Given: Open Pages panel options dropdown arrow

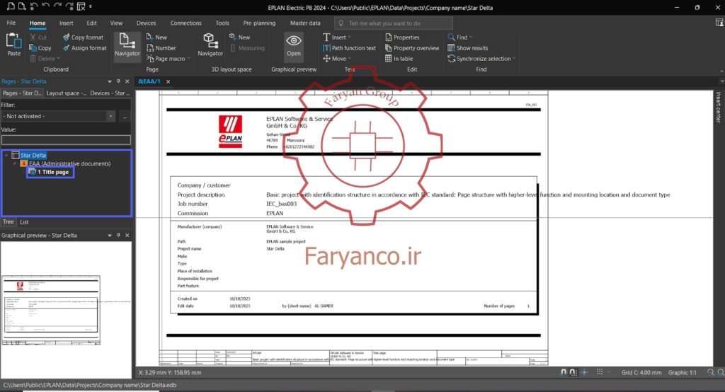Looking at the screenshot, I should 110,81.
